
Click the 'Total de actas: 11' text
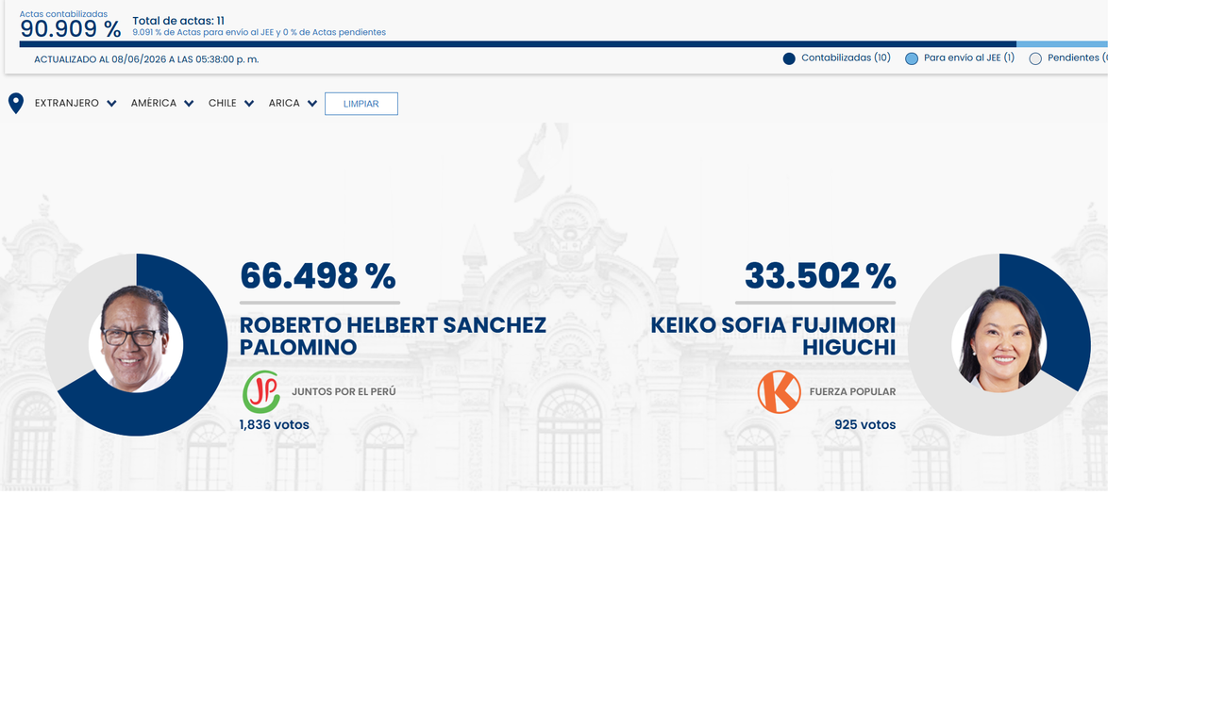pyautogui.click(x=178, y=21)
